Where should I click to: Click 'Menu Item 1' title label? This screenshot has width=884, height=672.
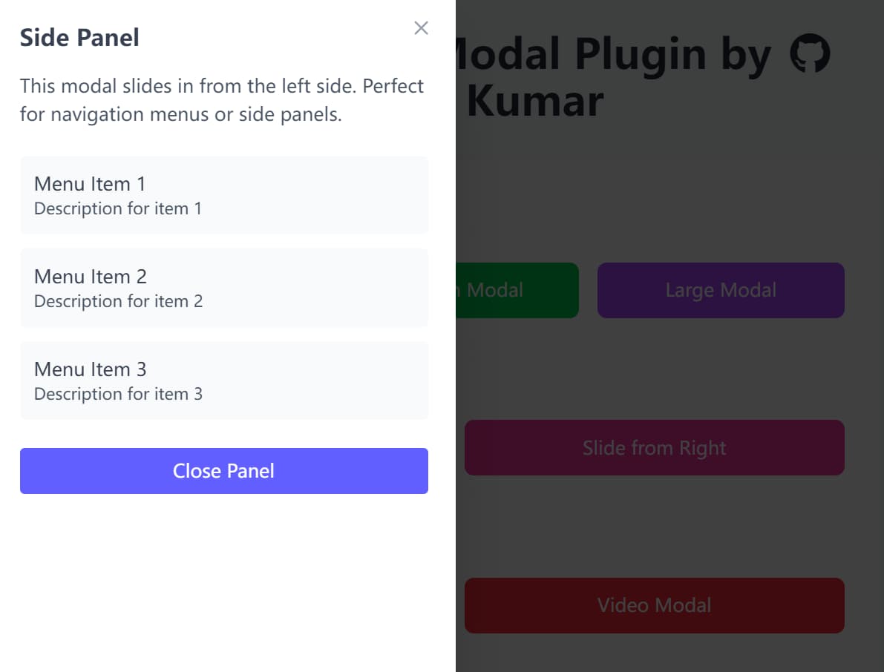[90, 183]
